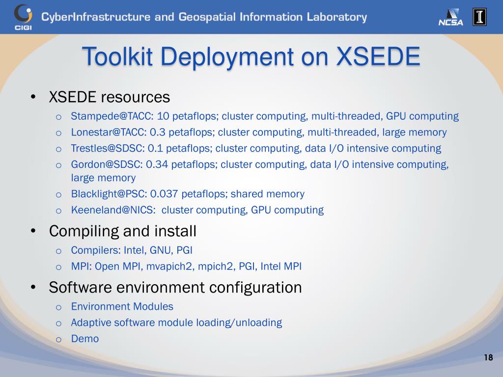Click the slide number 18

[488, 357]
